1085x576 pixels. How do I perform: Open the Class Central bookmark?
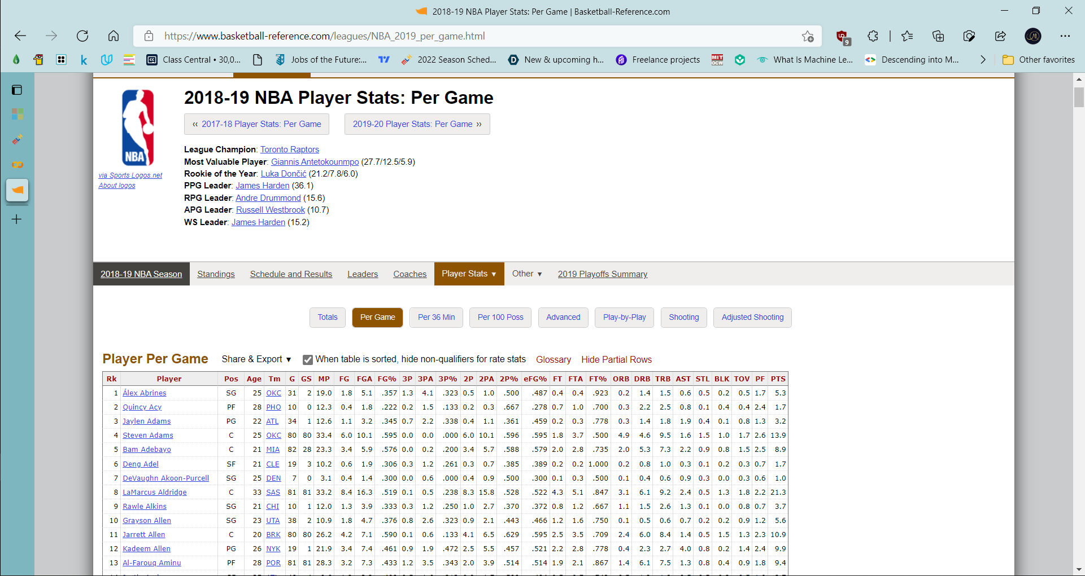point(194,60)
